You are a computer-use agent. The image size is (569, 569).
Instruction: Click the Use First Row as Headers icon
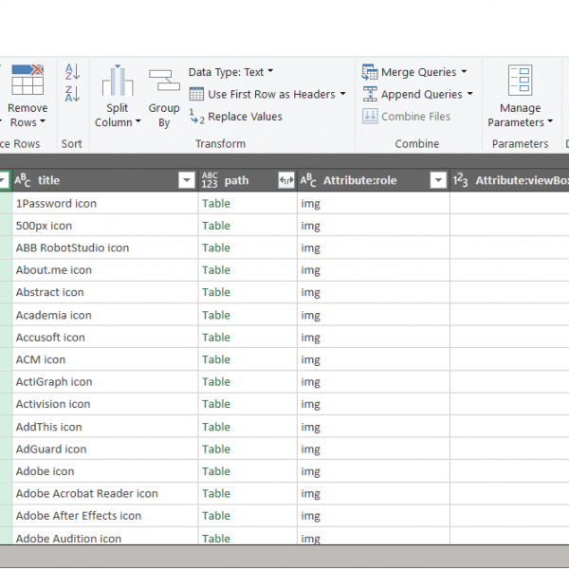pyautogui.click(x=196, y=94)
